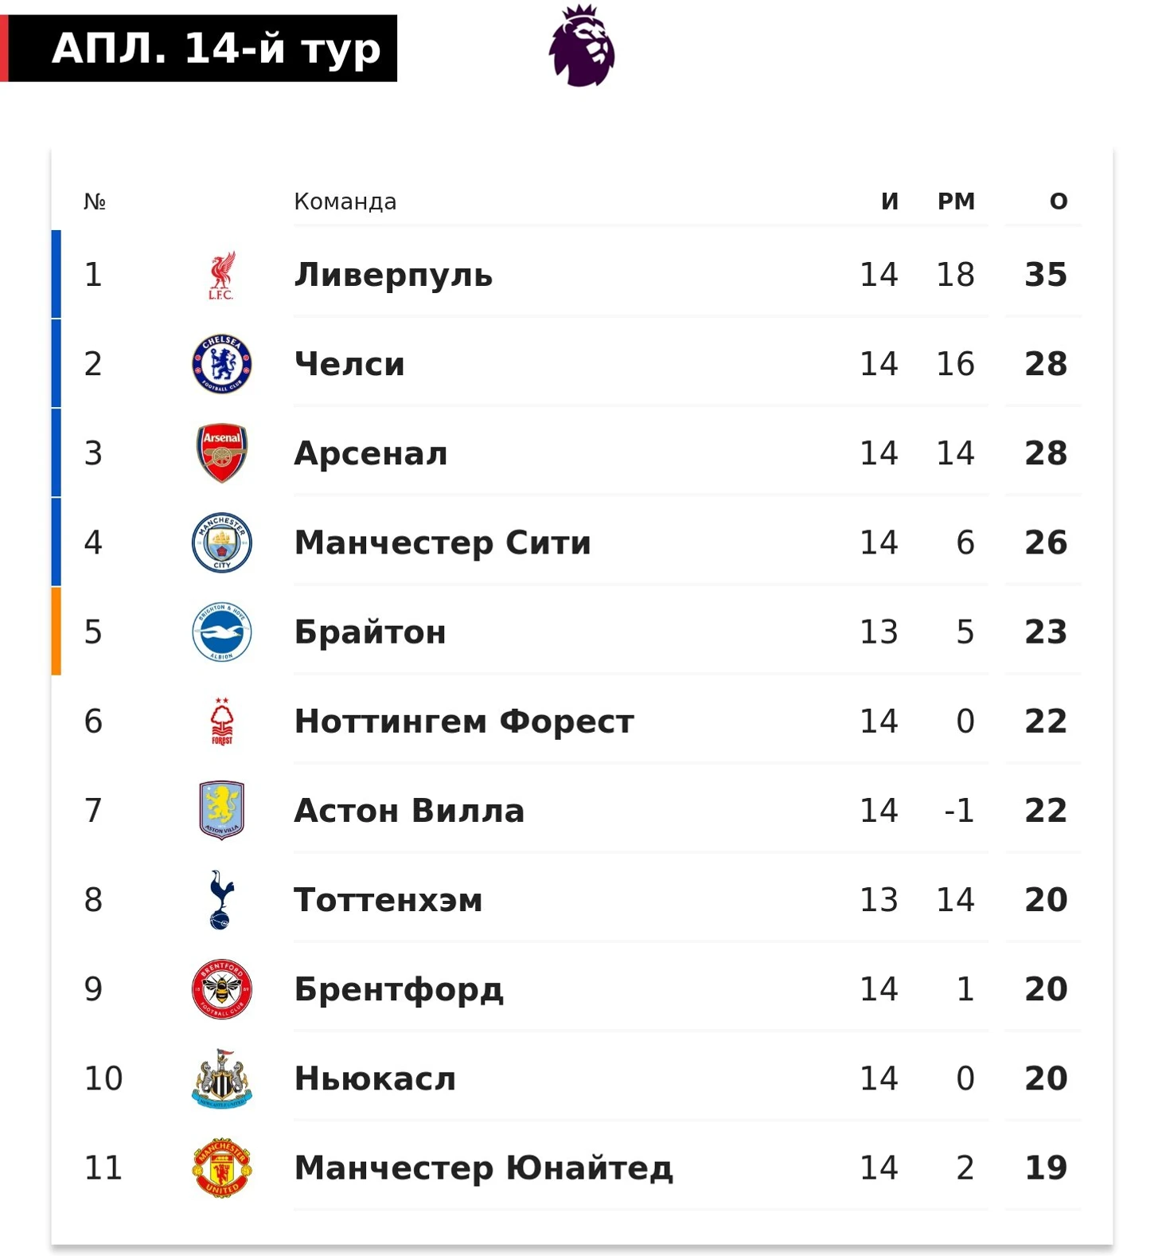This screenshot has width=1162, height=1256.
Task: Click the Nottingham Forest tree crest
Action: pyautogui.click(x=222, y=721)
